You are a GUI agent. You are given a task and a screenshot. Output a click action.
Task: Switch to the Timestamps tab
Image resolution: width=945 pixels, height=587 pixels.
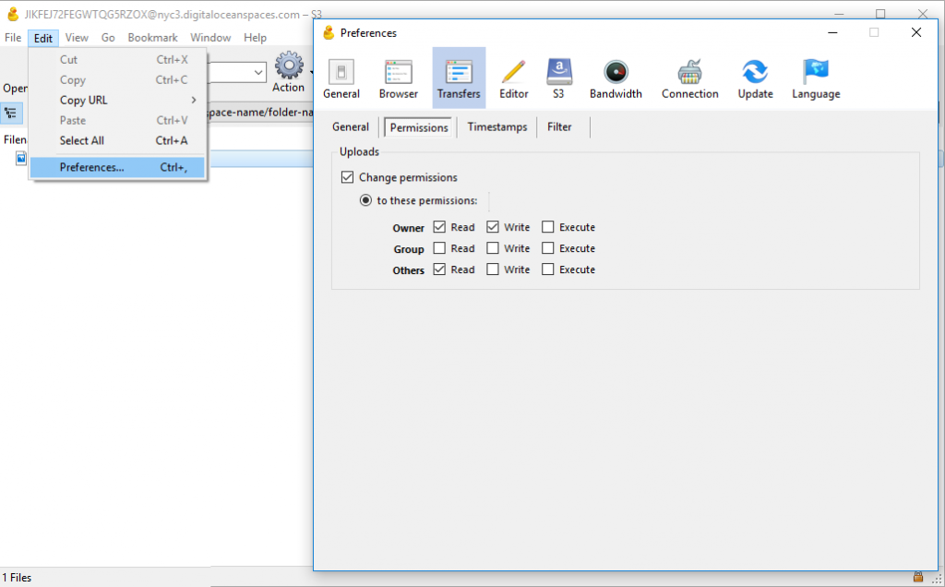(x=496, y=126)
